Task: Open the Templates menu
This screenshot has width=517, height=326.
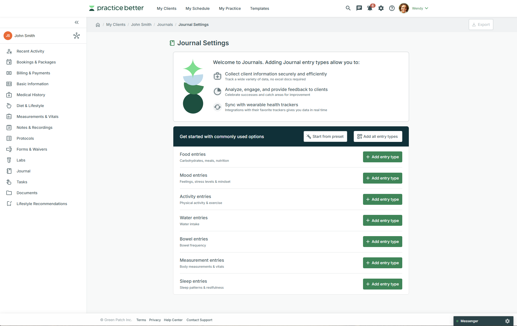Action: pos(259,8)
